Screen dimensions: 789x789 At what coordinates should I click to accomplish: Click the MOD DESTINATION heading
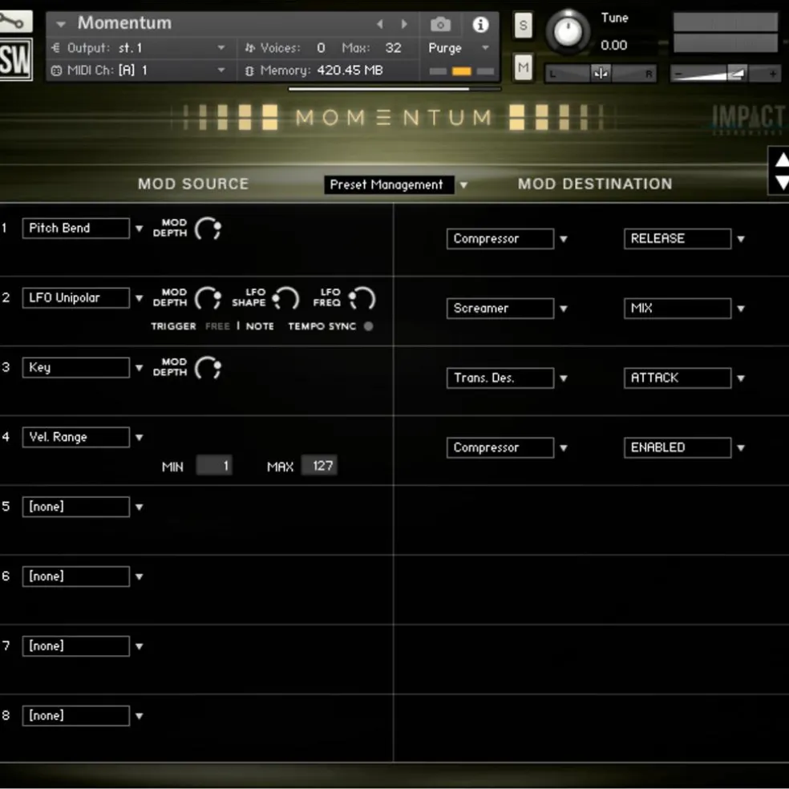pos(595,184)
